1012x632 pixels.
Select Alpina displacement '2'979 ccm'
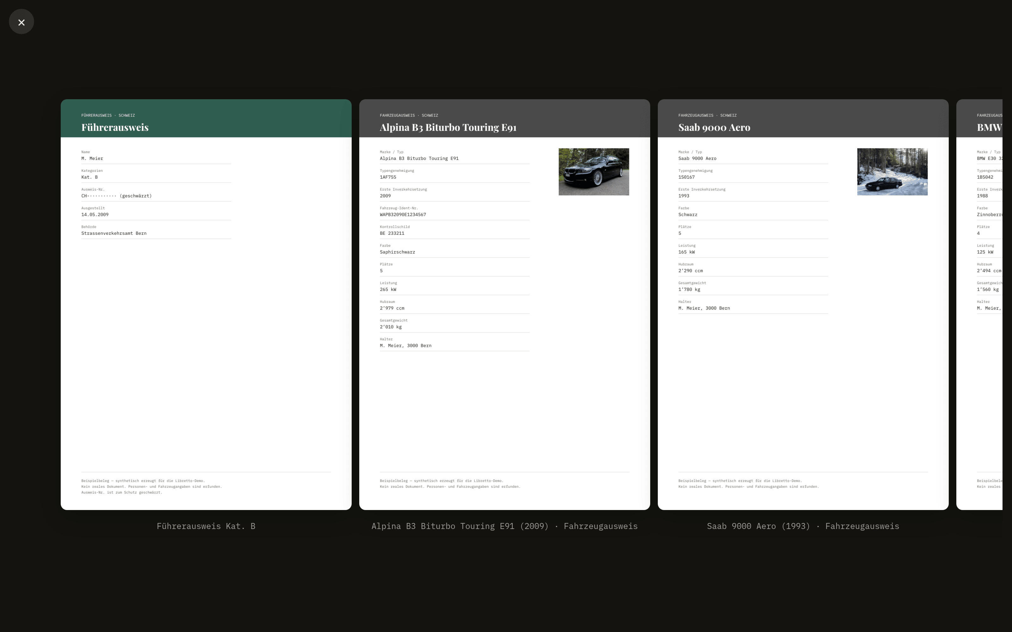tap(392, 308)
